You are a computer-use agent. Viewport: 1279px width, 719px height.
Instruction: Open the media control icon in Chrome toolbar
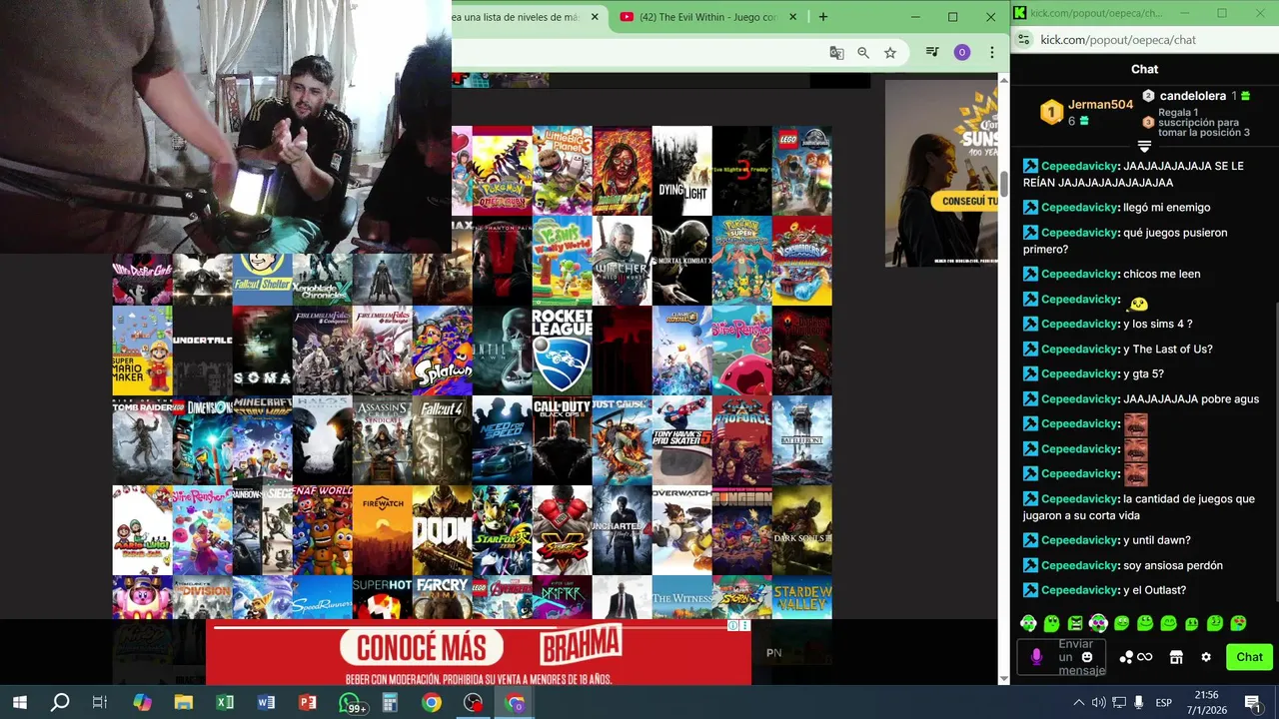point(931,53)
